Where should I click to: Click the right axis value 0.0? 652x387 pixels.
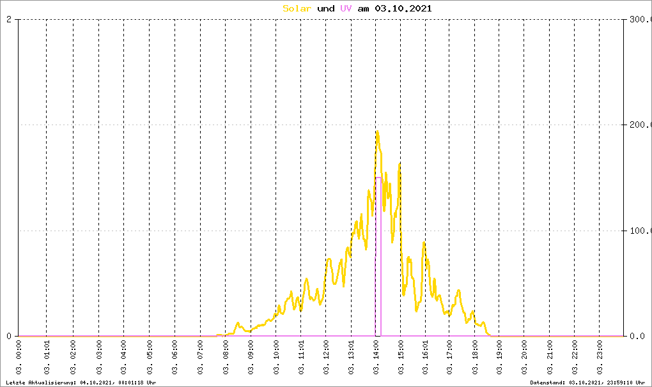coord(637,336)
